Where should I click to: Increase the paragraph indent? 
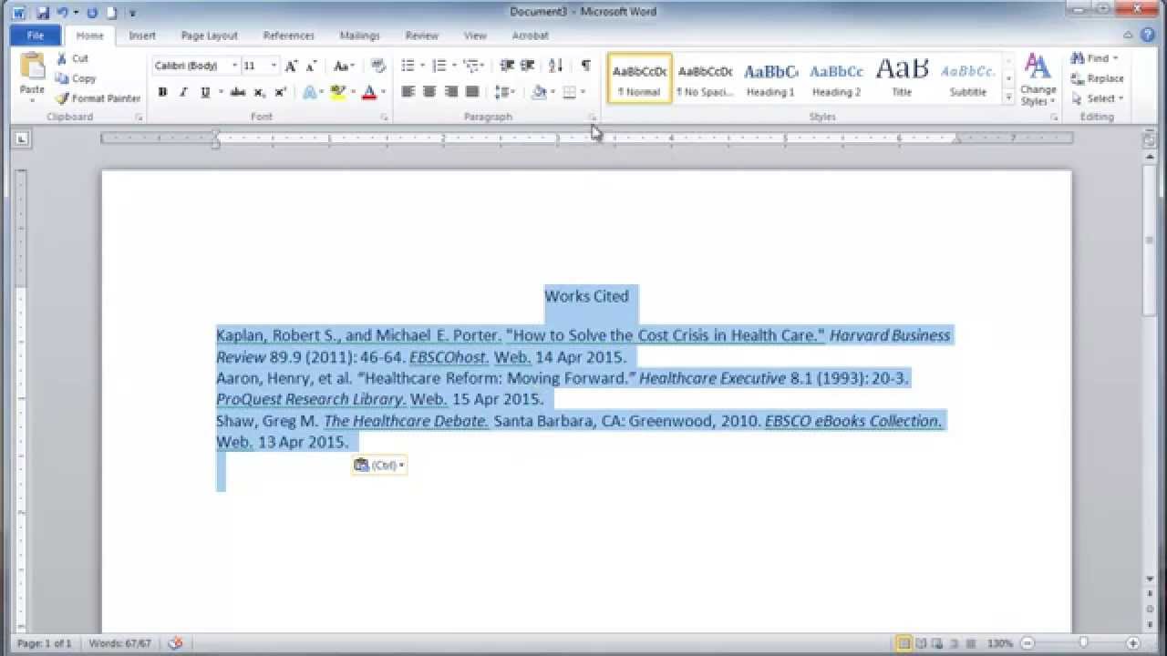pos(528,66)
